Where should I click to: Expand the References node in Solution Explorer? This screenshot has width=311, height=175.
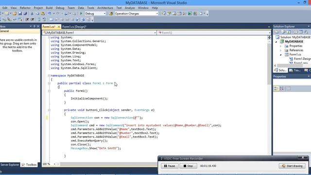tap(281, 51)
